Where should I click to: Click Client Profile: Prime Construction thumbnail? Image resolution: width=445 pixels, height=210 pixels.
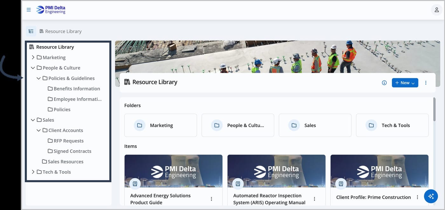[x=379, y=171]
